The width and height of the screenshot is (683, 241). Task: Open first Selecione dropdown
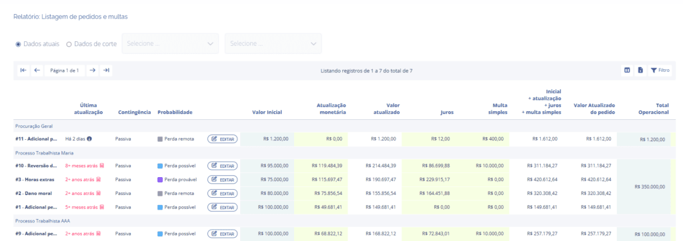click(170, 43)
